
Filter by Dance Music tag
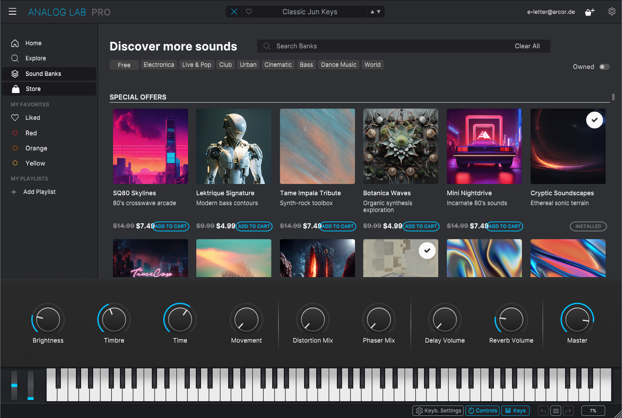tap(339, 65)
